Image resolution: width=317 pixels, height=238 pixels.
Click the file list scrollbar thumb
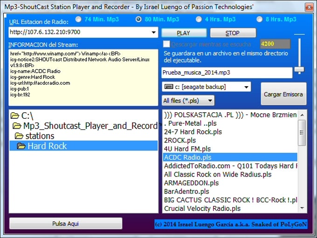[x=302, y=133]
